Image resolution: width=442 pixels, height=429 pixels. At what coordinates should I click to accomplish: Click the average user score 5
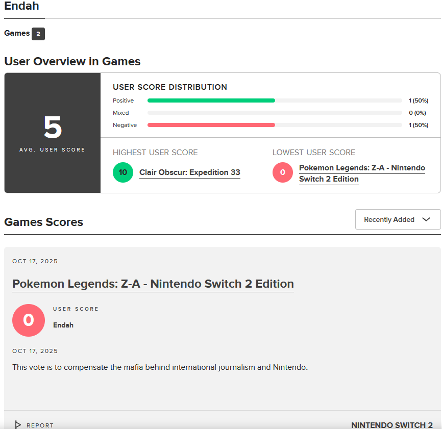(53, 128)
